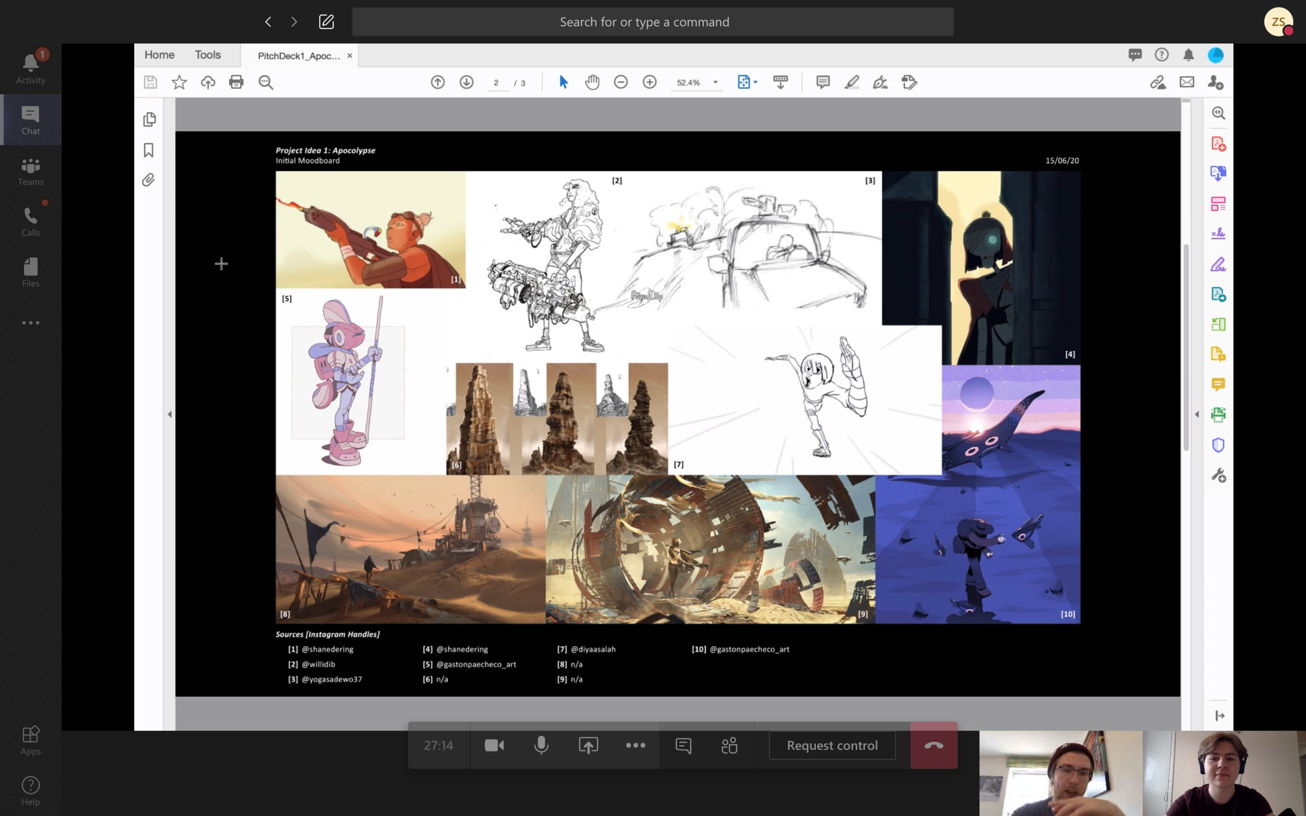Send file by email envelope icon
The width and height of the screenshot is (1306, 816).
point(1187,82)
